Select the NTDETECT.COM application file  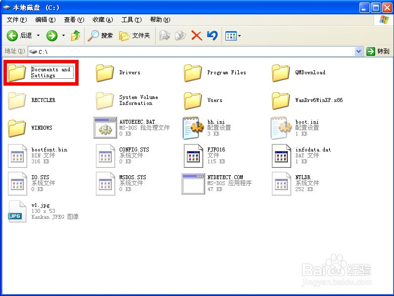pyautogui.click(x=193, y=183)
